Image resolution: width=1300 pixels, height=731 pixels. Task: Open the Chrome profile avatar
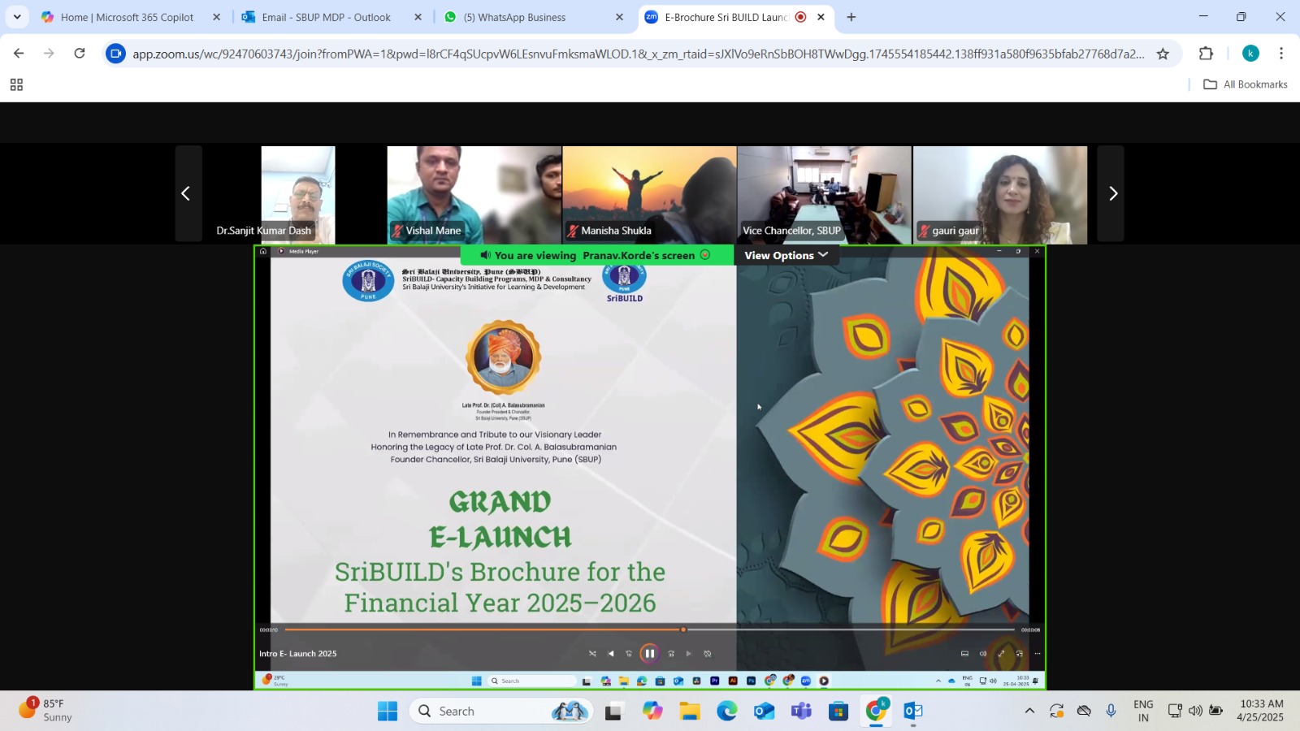point(1250,54)
